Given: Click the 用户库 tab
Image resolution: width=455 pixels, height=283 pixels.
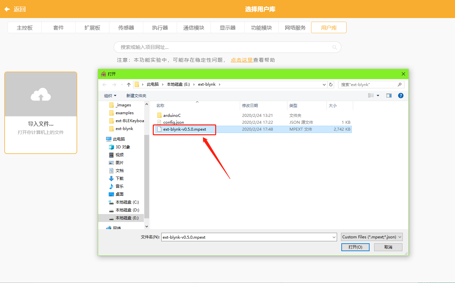Looking at the screenshot, I should coord(329,28).
